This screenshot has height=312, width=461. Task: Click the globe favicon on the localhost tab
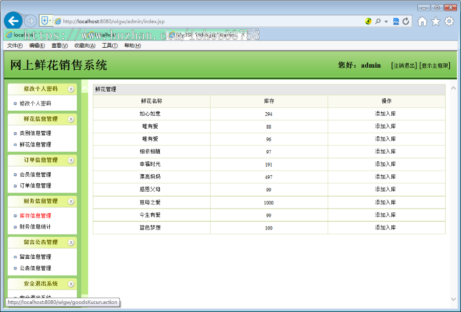[9, 34]
